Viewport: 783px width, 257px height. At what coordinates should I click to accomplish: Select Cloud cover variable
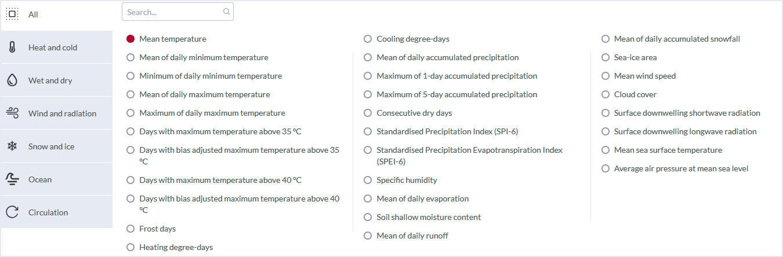coord(606,94)
